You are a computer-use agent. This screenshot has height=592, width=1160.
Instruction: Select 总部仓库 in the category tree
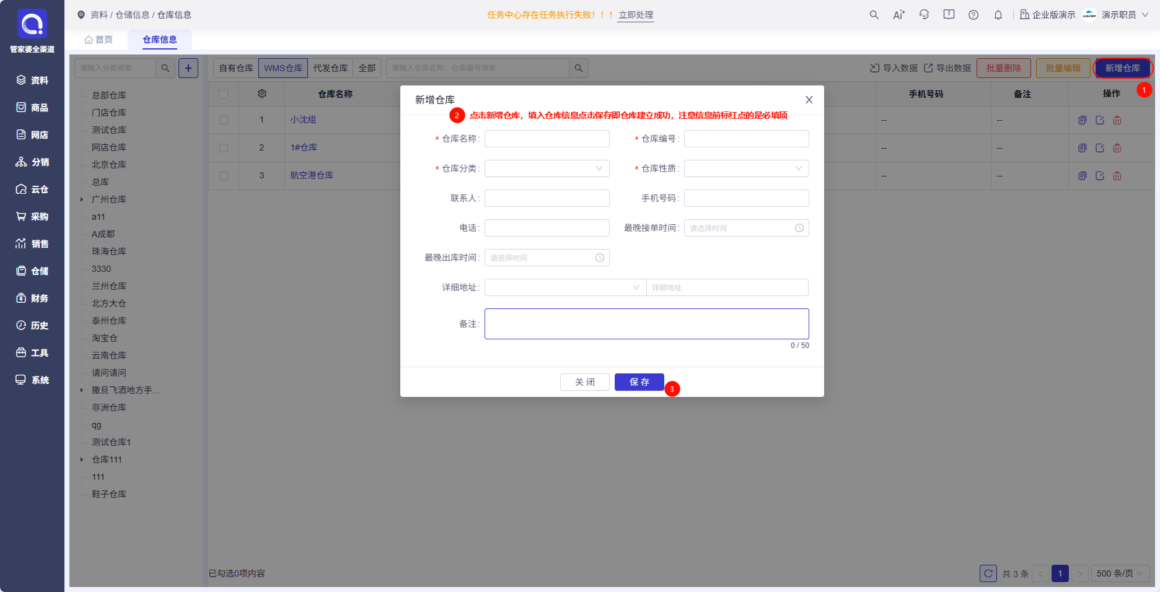tap(109, 95)
